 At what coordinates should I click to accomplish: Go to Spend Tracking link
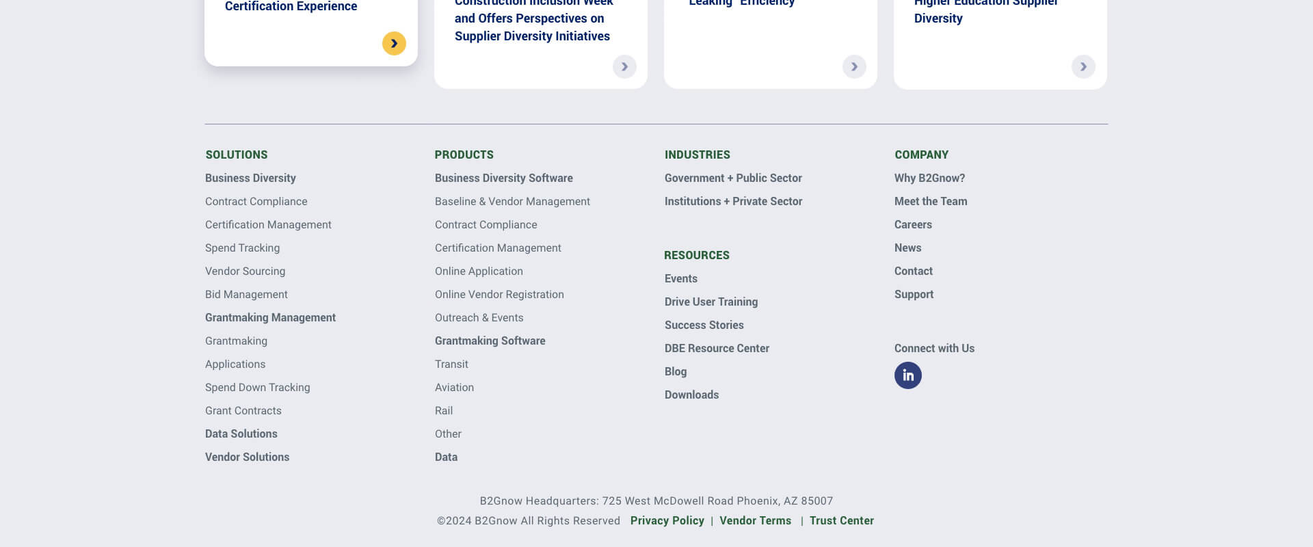[x=242, y=248]
